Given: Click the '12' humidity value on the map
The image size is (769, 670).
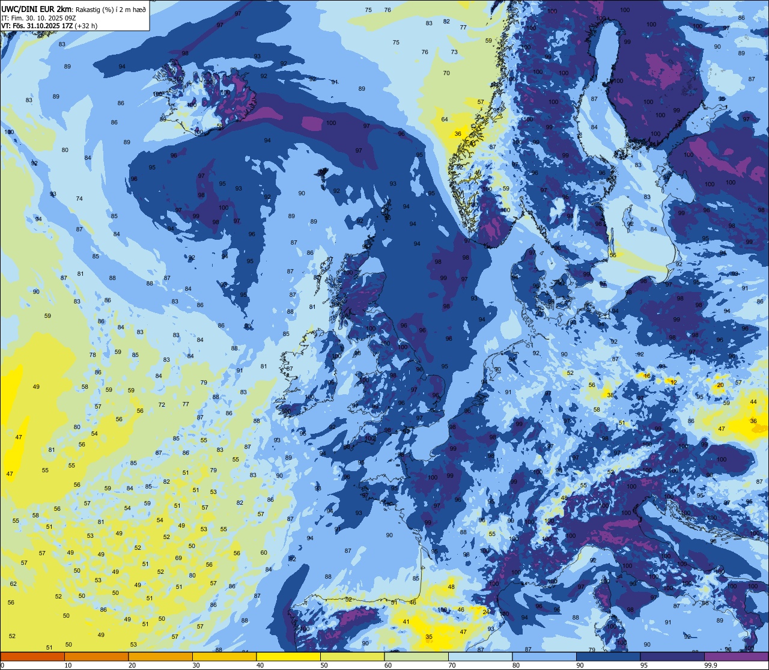Looking at the screenshot, I should [673, 382].
